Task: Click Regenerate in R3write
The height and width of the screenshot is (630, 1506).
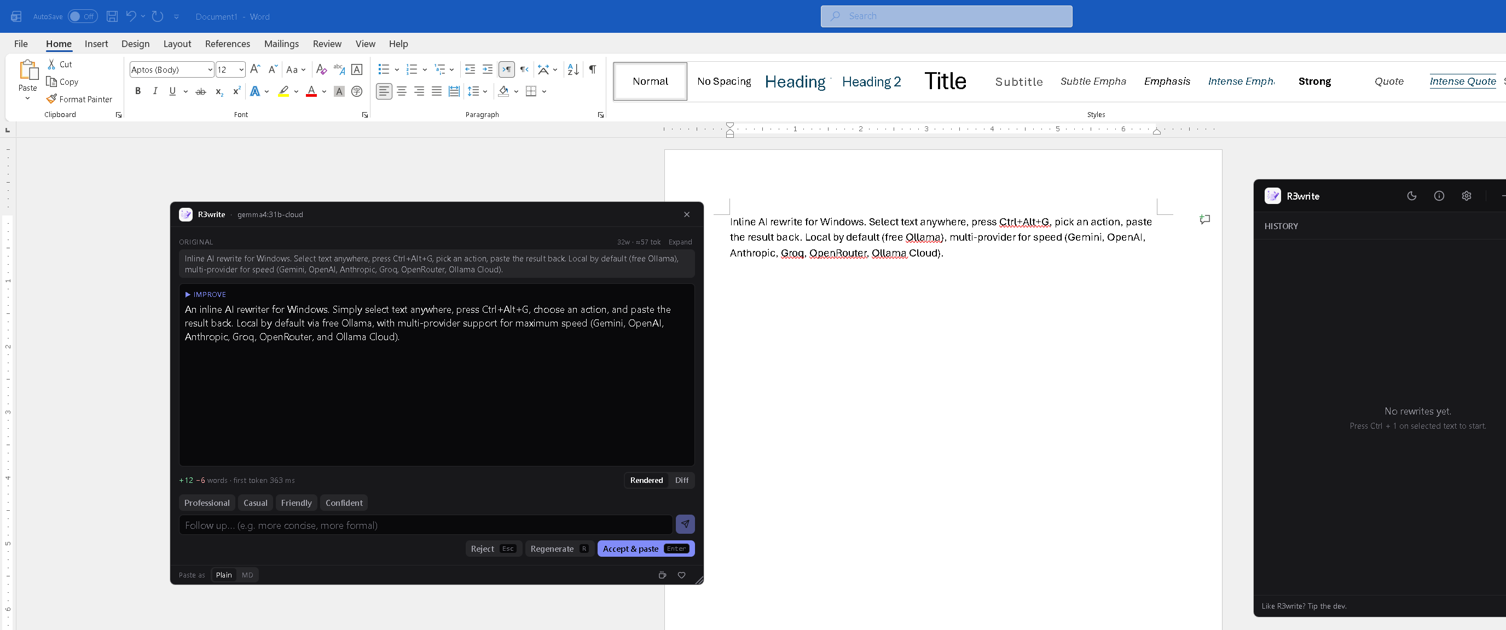Action: [x=559, y=549]
